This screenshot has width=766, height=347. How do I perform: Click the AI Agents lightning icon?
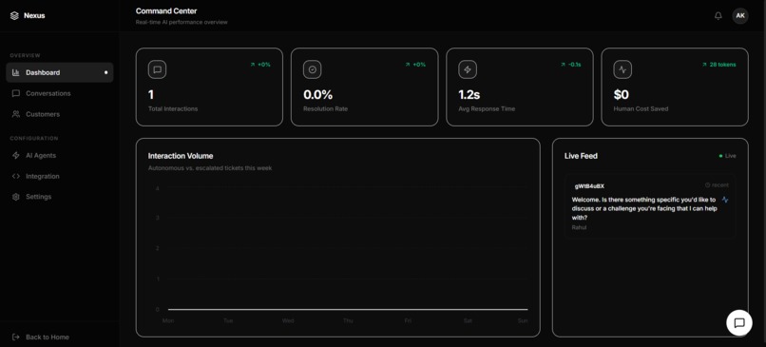click(x=15, y=155)
